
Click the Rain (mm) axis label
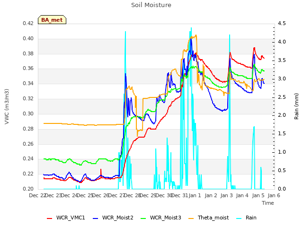pos(296,106)
